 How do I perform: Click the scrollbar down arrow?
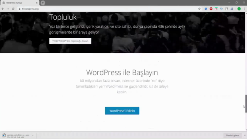(246, 130)
